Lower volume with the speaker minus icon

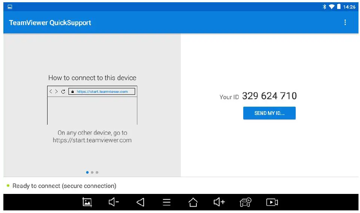click(x=114, y=202)
